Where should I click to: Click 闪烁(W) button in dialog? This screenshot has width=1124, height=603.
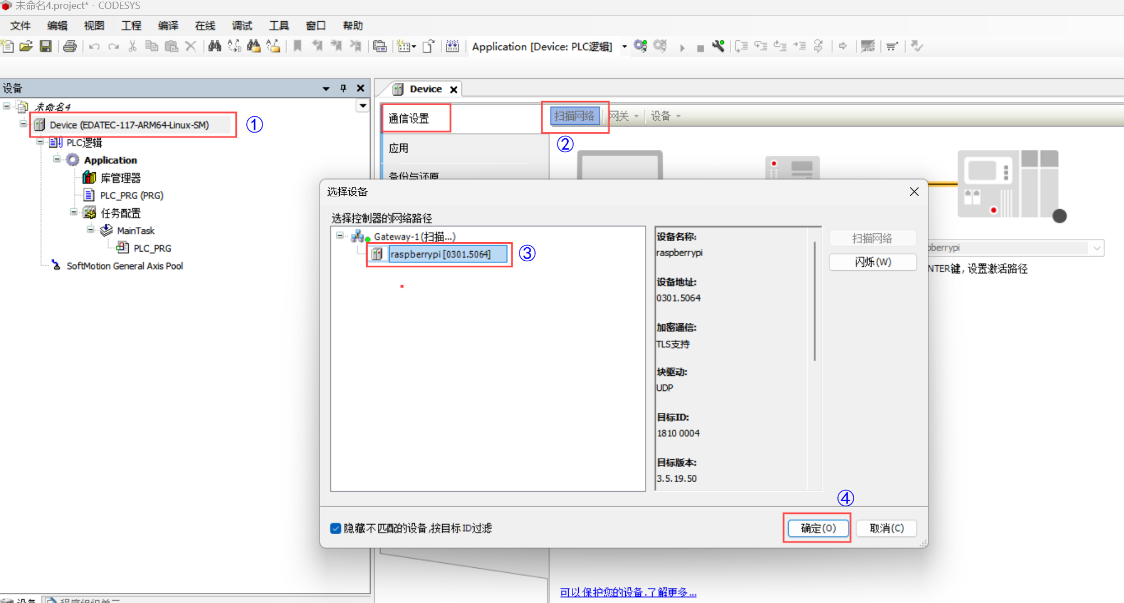coord(873,262)
